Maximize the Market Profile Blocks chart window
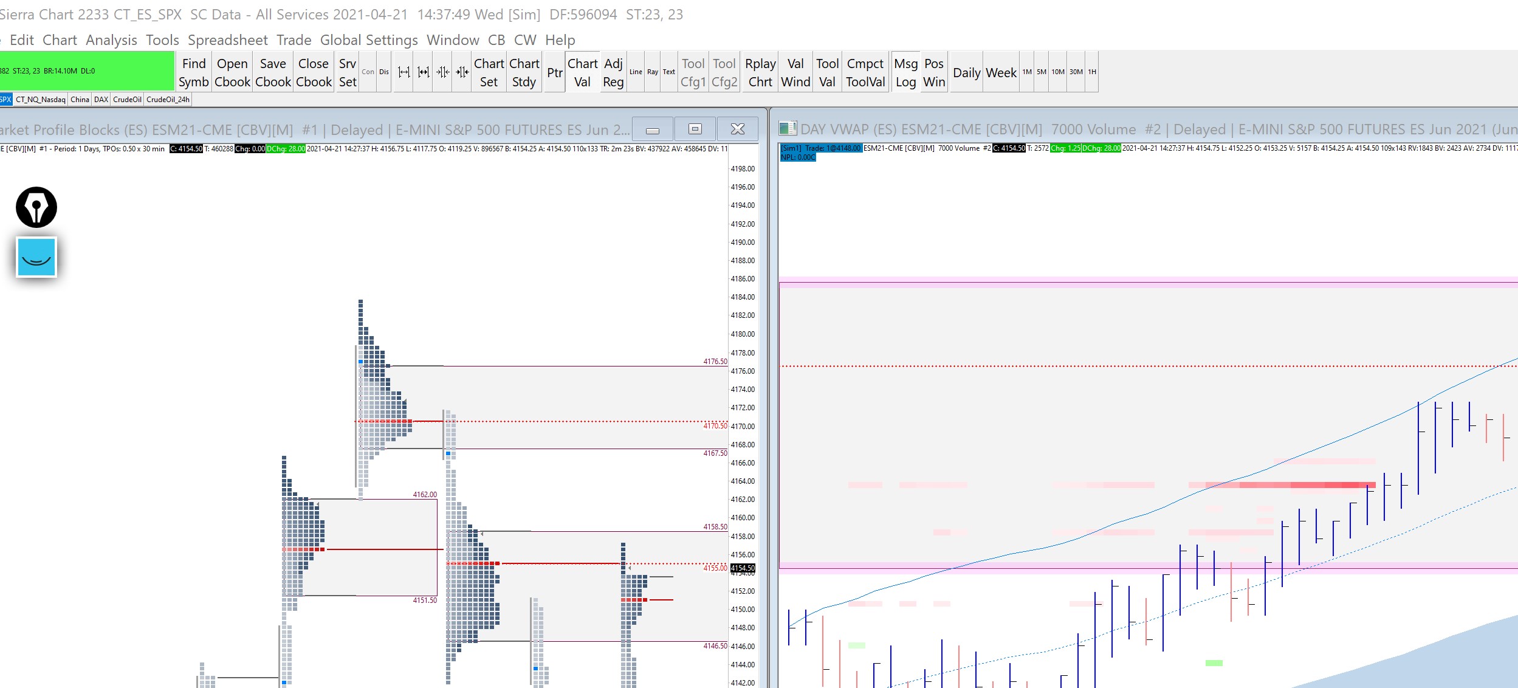1518x688 pixels. pyautogui.click(x=695, y=129)
